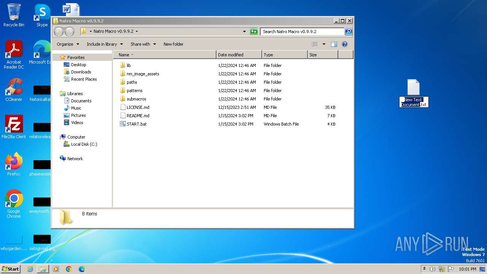Open the Share with menu
Screen dimensions: 487x274
143,44
